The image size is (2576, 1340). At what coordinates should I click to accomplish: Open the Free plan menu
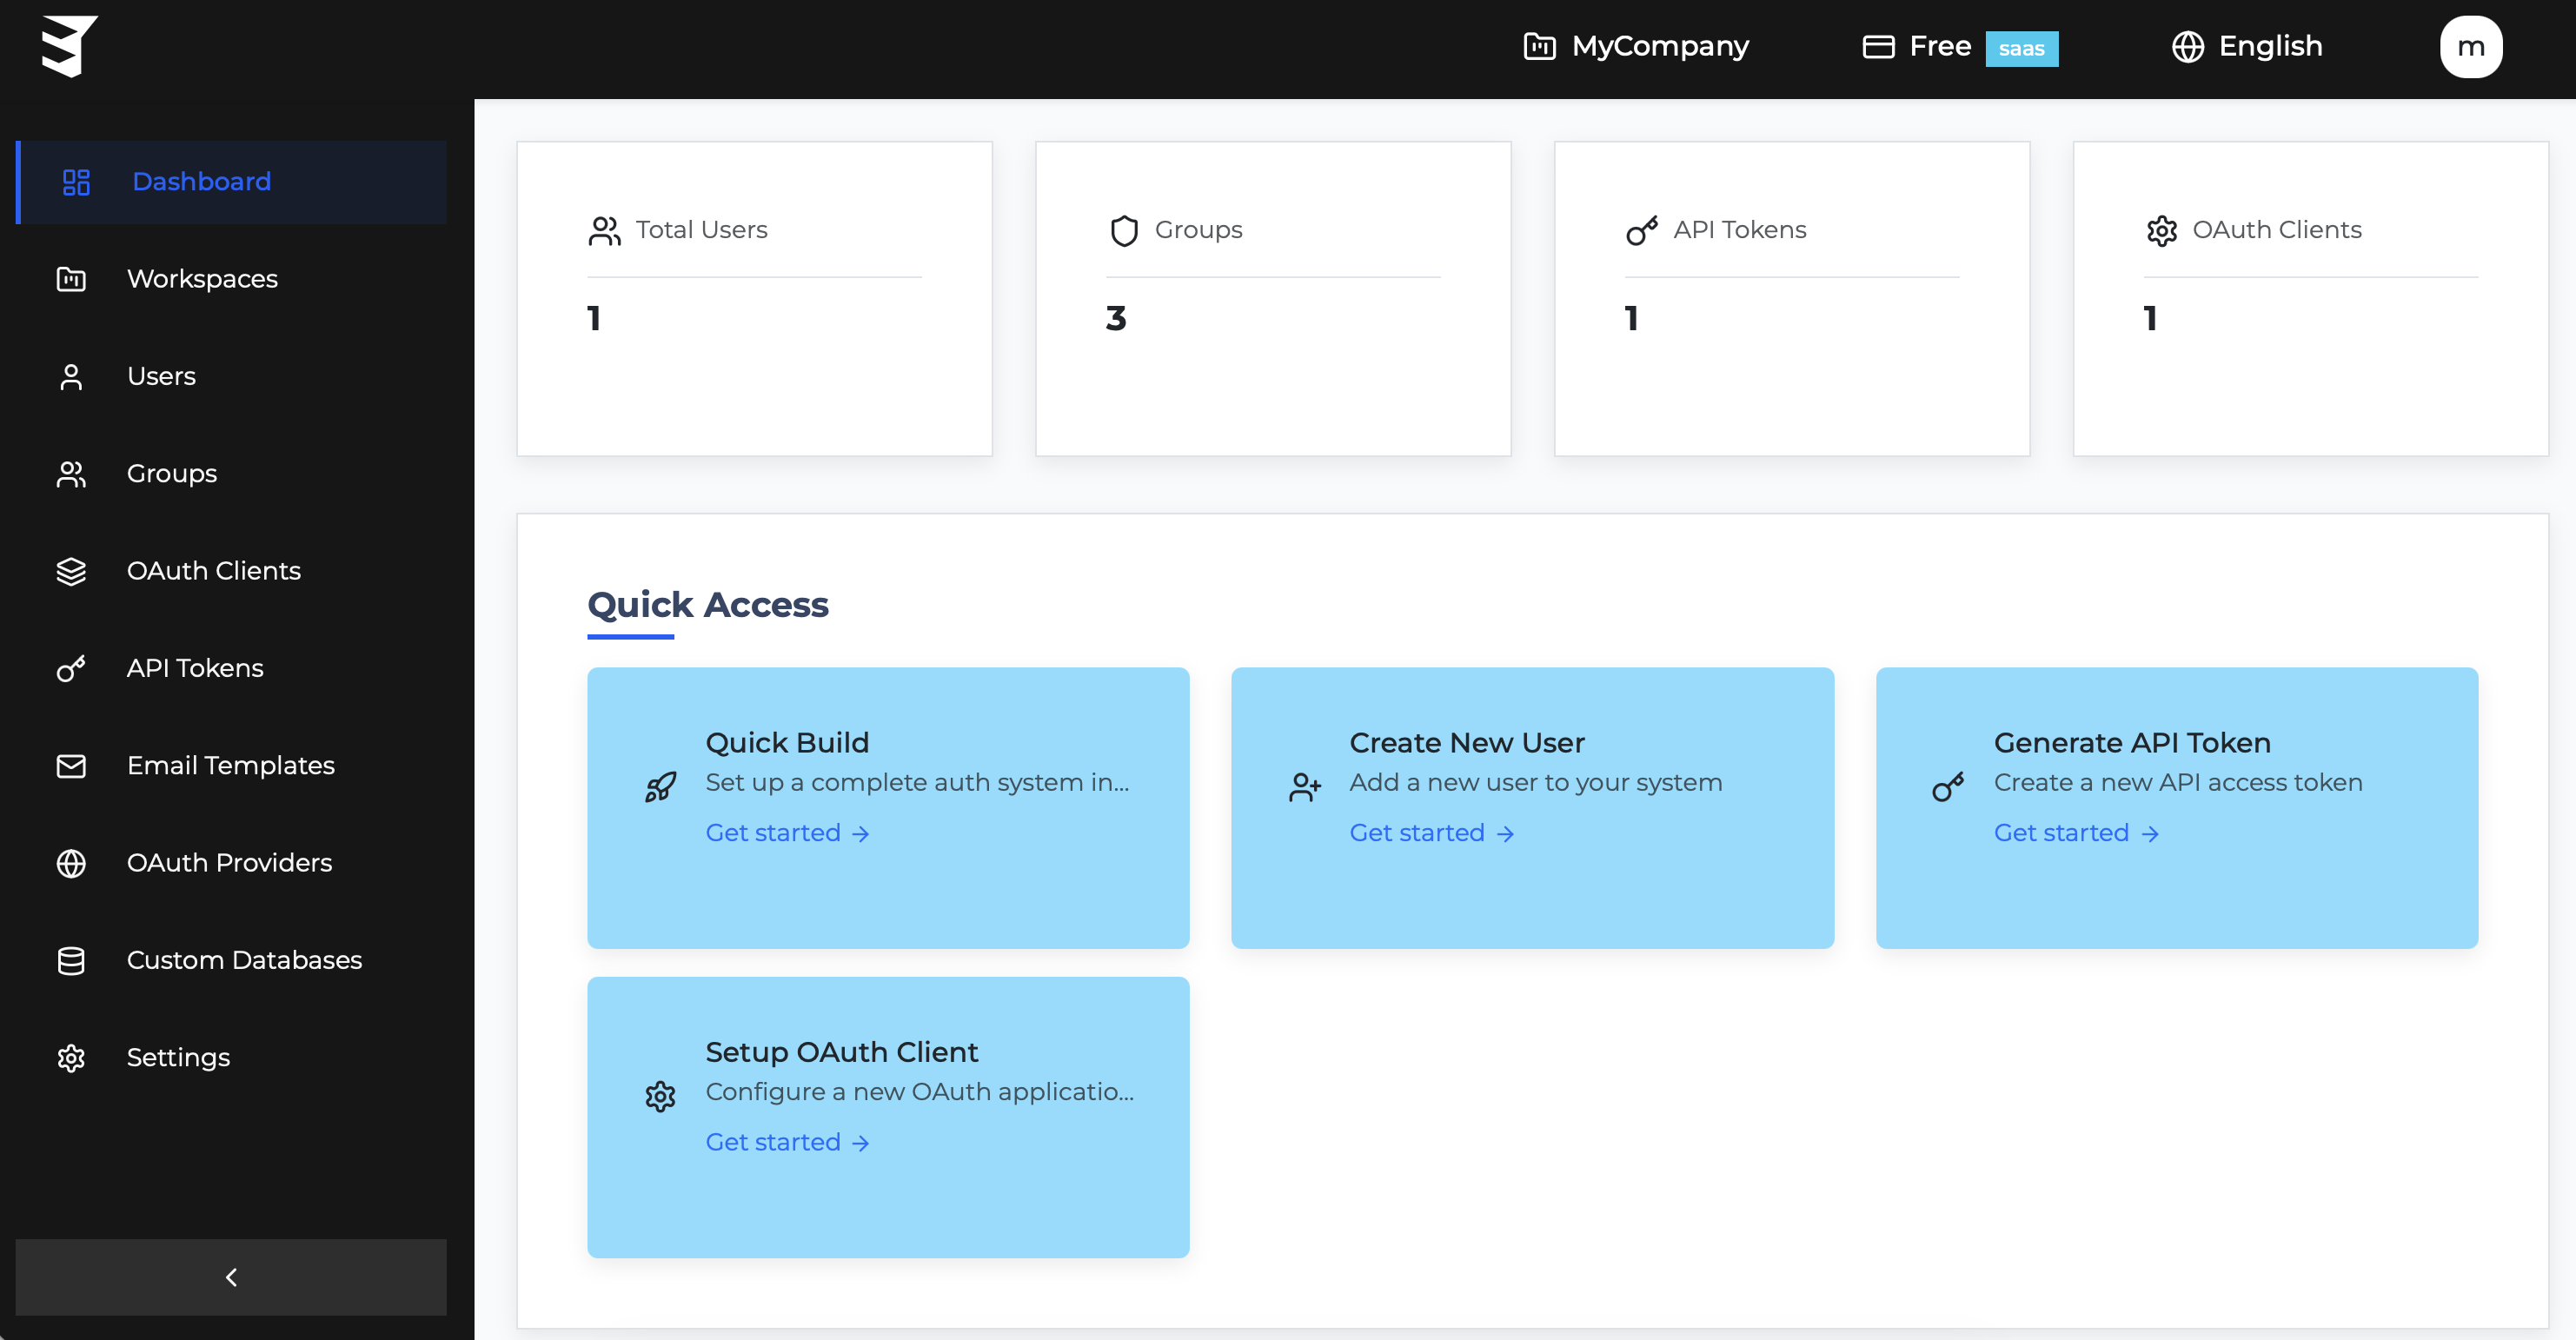pyautogui.click(x=1959, y=46)
